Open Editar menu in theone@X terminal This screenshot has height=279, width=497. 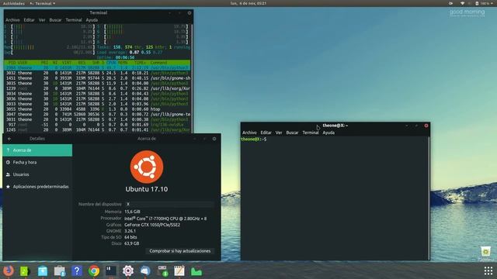pos(266,133)
